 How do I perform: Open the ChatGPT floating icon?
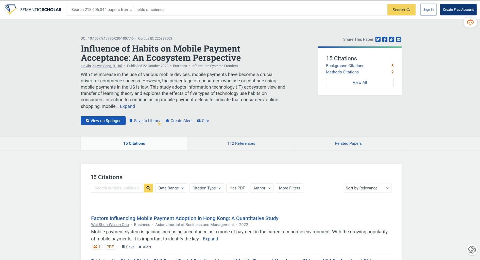pos(472,250)
